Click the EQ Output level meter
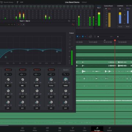The height and width of the screenshot is (132, 132). click(72, 51)
